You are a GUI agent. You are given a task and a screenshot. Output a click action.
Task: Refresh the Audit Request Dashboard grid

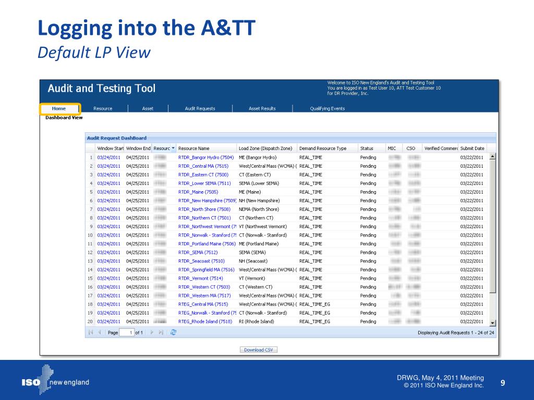[x=173, y=332]
